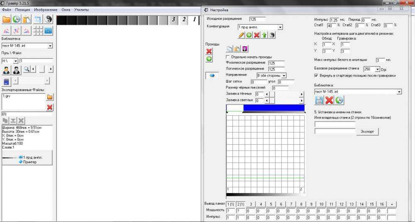The height and width of the screenshot is (222, 415).
Task: Enable the Отдельно начать проходы checkbox
Action: point(227,57)
